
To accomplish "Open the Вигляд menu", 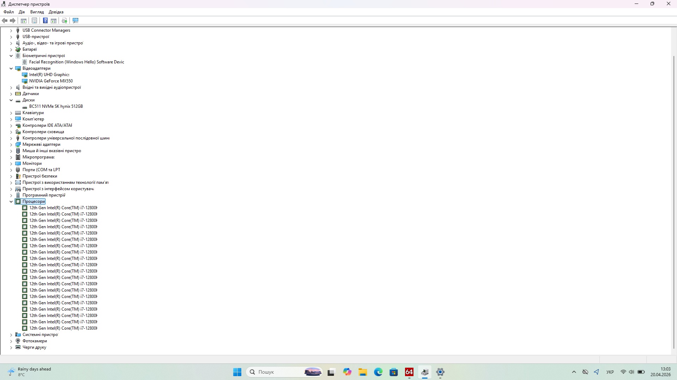I will [37, 12].
